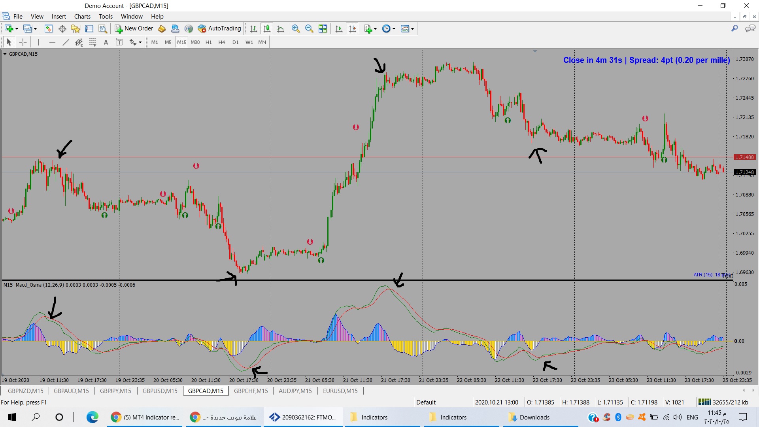
Task: Toggle the AutoTrading button
Action: 219,28
